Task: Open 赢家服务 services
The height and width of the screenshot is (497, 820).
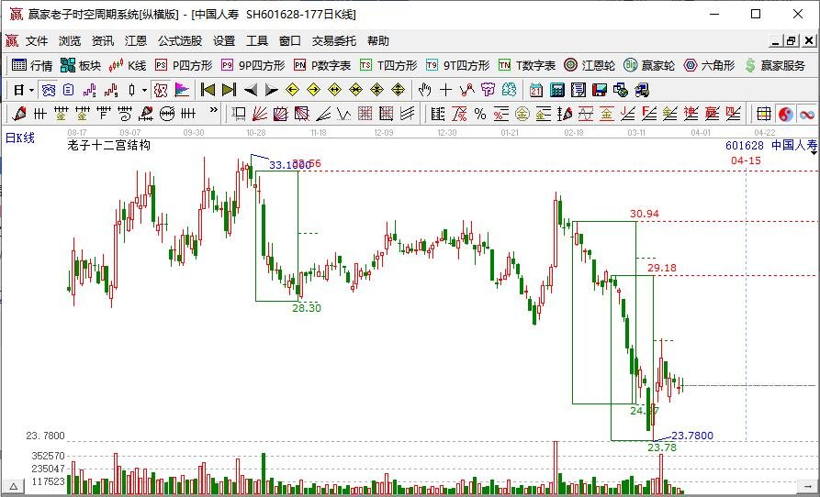Action: click(x=775, y=65)
